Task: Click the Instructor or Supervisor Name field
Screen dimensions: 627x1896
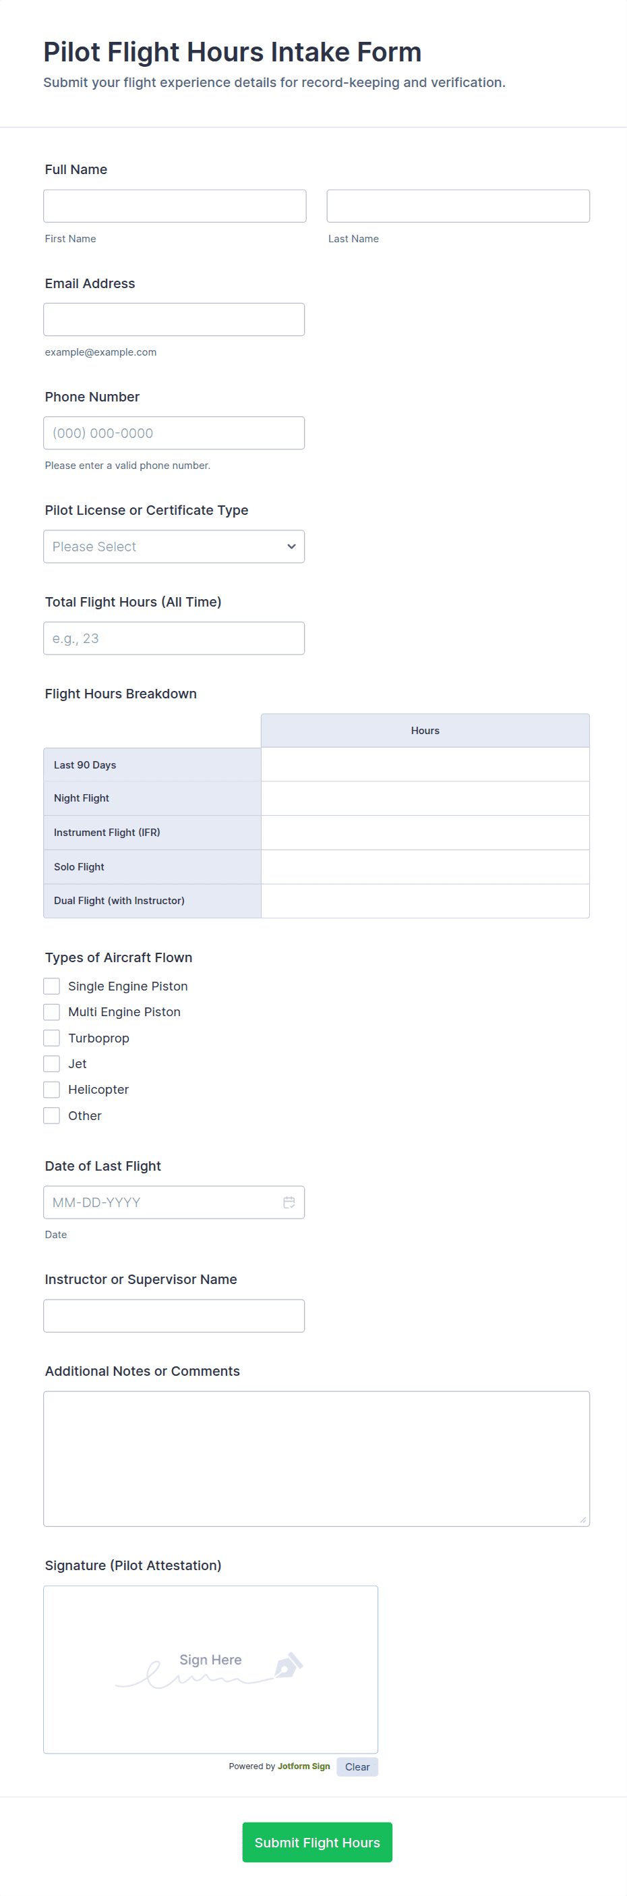Action: coord(174,1316)
